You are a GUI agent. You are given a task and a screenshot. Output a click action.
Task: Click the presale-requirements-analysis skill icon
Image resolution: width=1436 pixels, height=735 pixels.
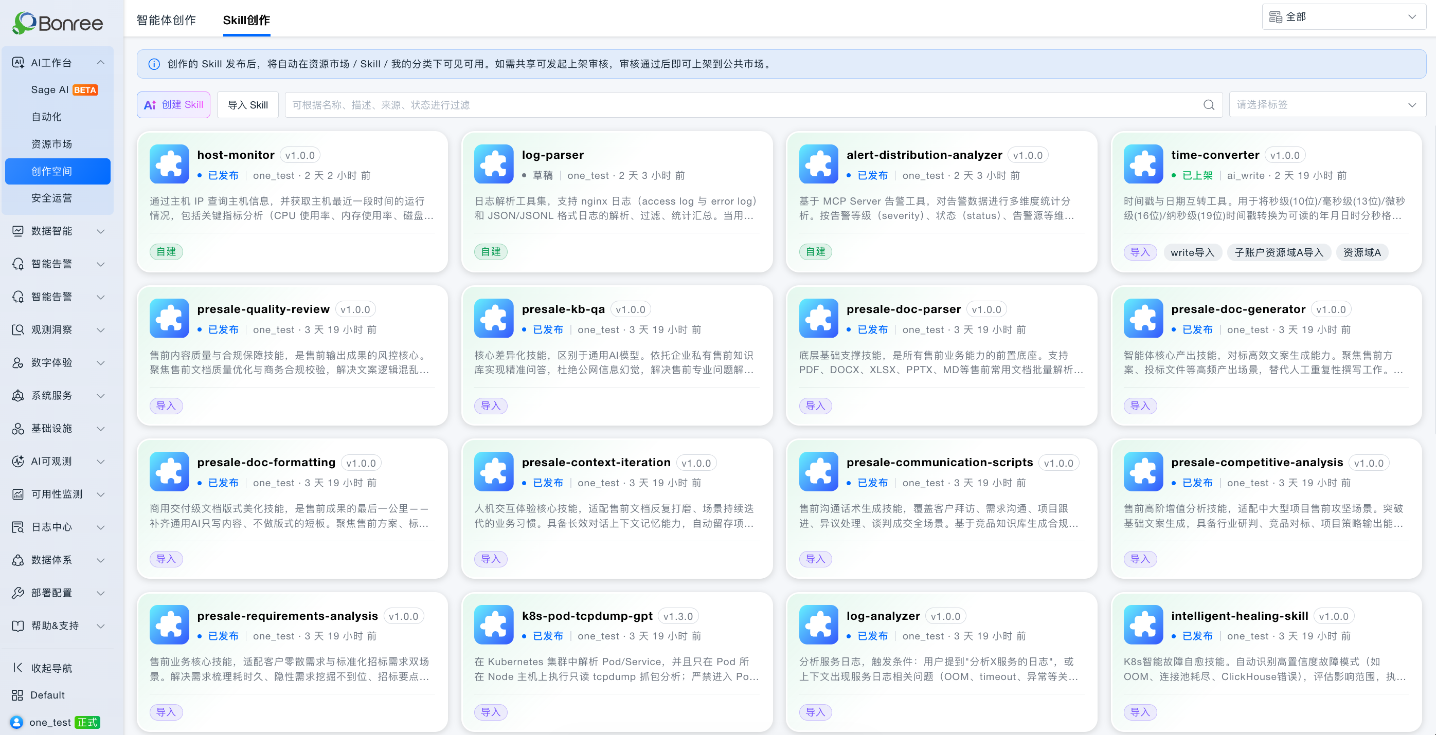pos(169,624)
